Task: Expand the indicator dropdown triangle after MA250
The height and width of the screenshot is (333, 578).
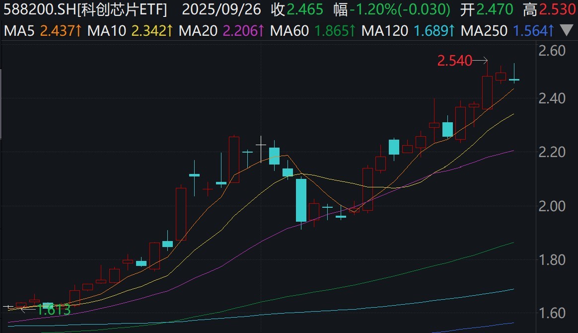Action: pos(566,31)
